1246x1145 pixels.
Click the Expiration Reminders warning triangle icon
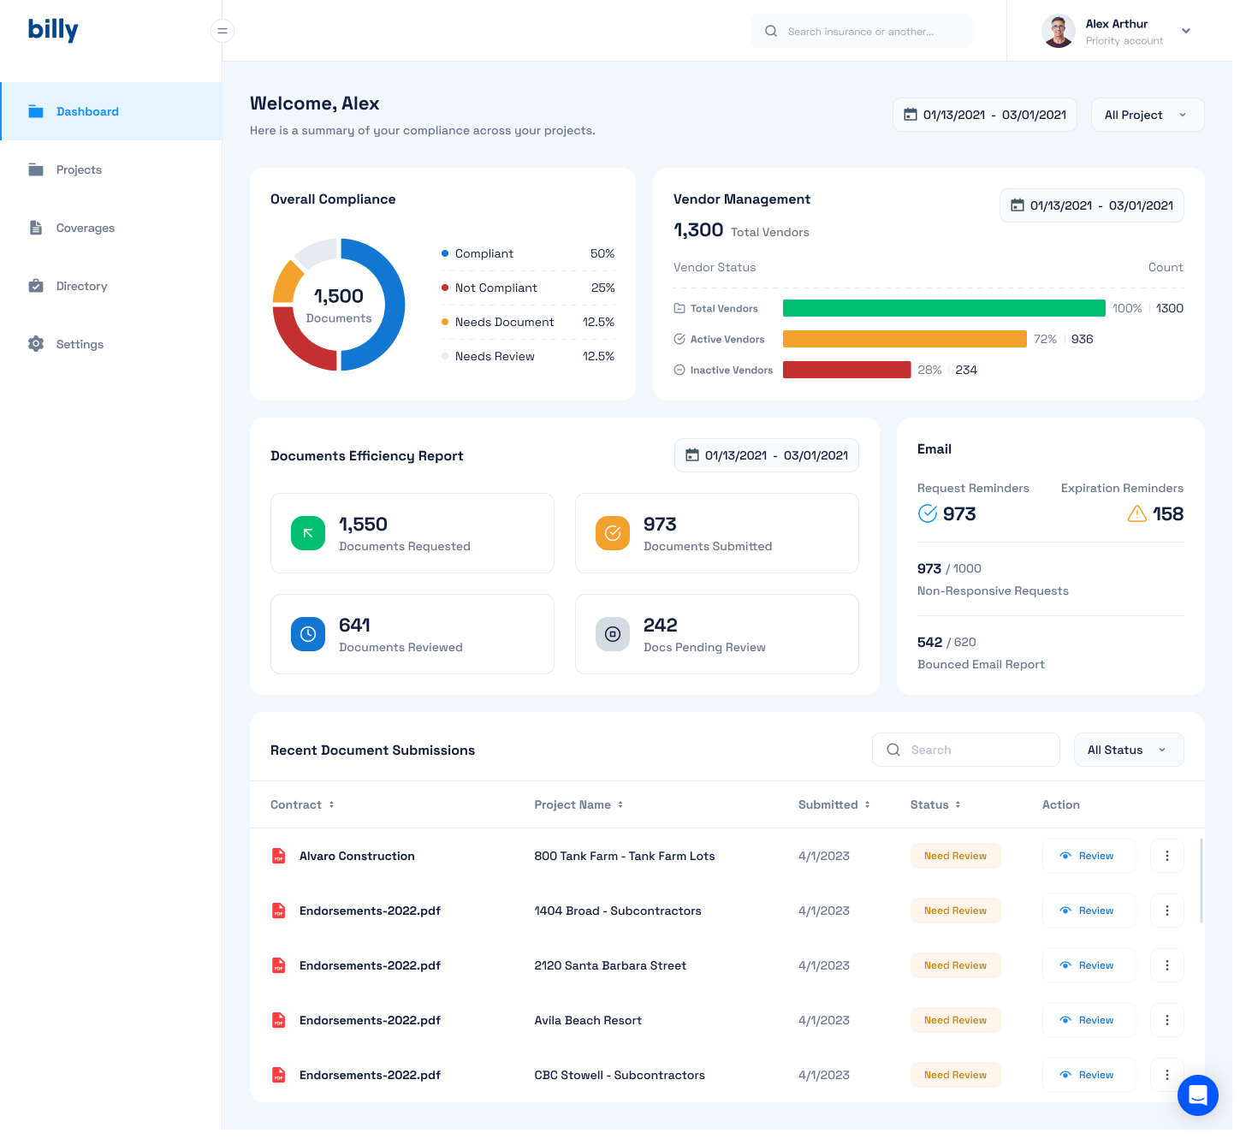pos(1137,513)
